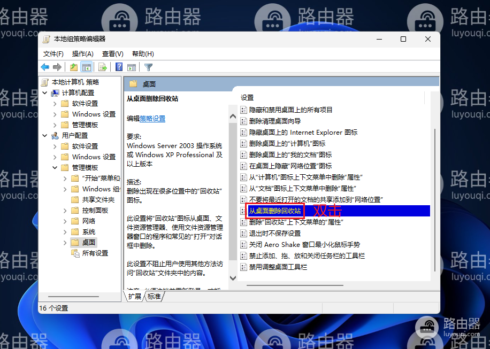The image size is (490, 349).
Task: Select 从"文档"图标上下文菜单中删除"属性"
Action: point(302,189)
